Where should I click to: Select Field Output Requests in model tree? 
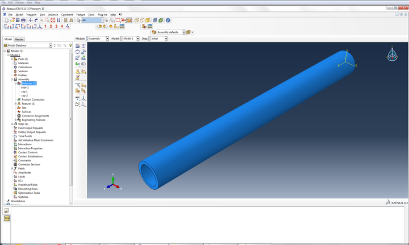(x=31, y=128)
